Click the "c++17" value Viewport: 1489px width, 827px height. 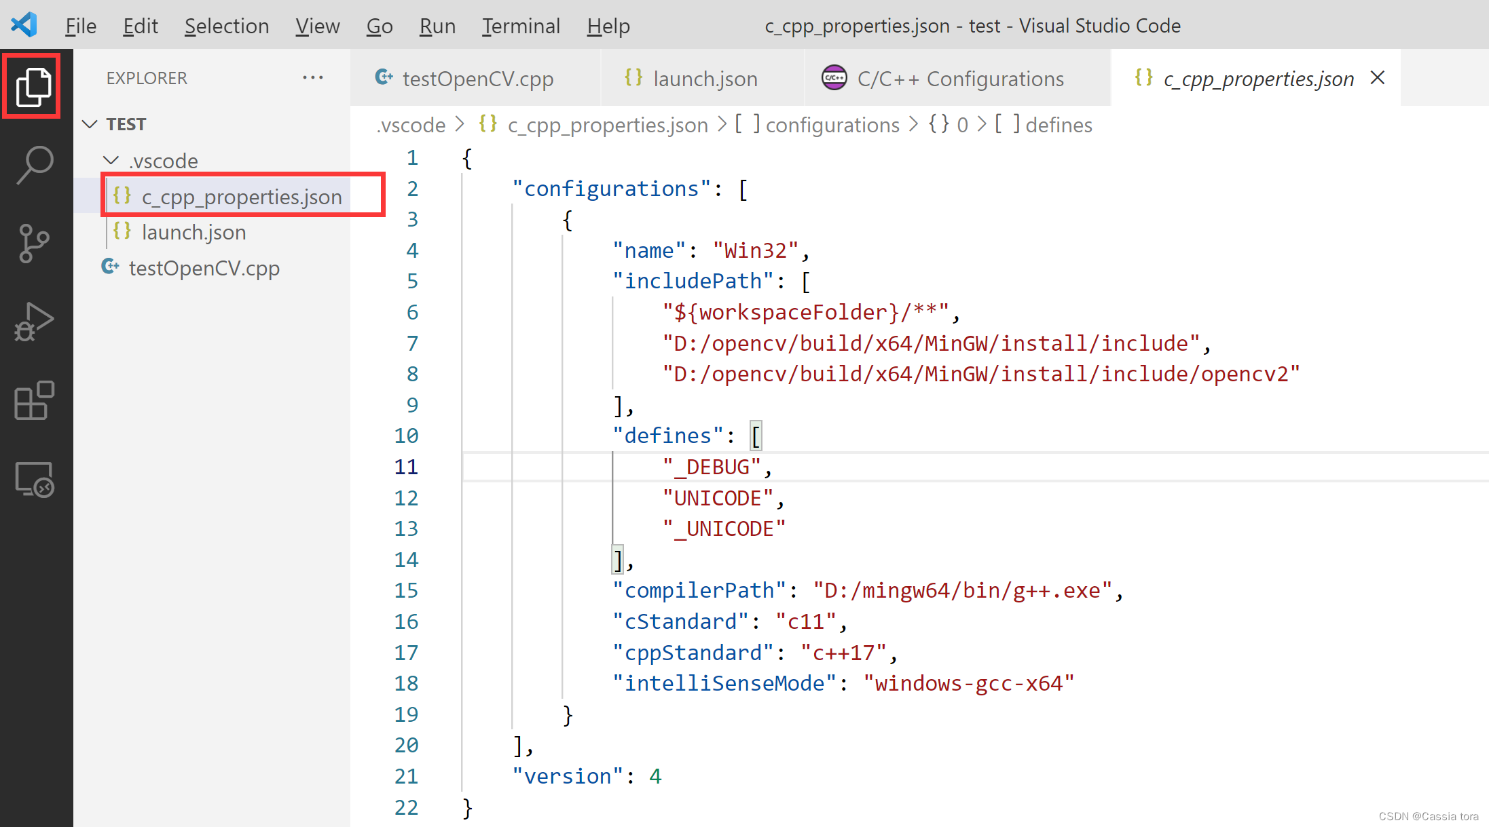point(844,653)
